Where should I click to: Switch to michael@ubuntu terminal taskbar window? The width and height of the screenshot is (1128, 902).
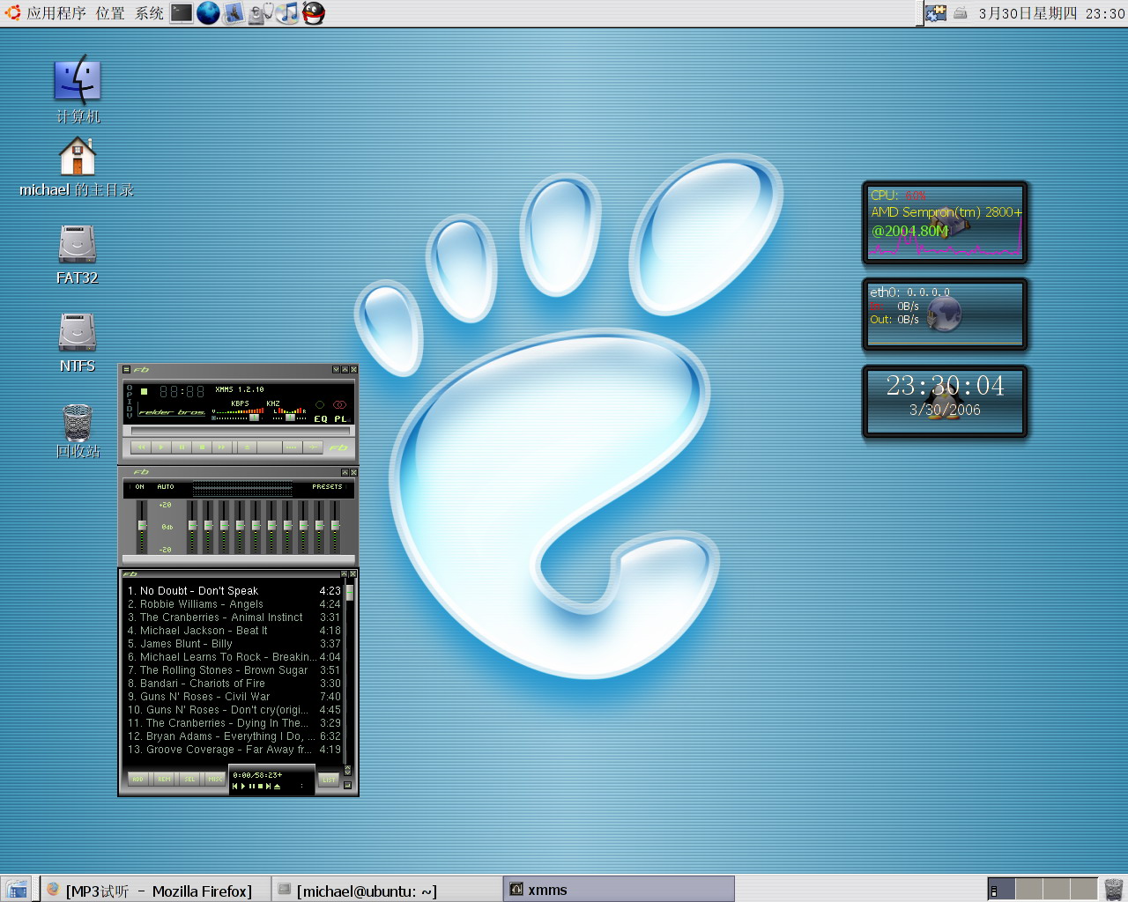(385, 890)
